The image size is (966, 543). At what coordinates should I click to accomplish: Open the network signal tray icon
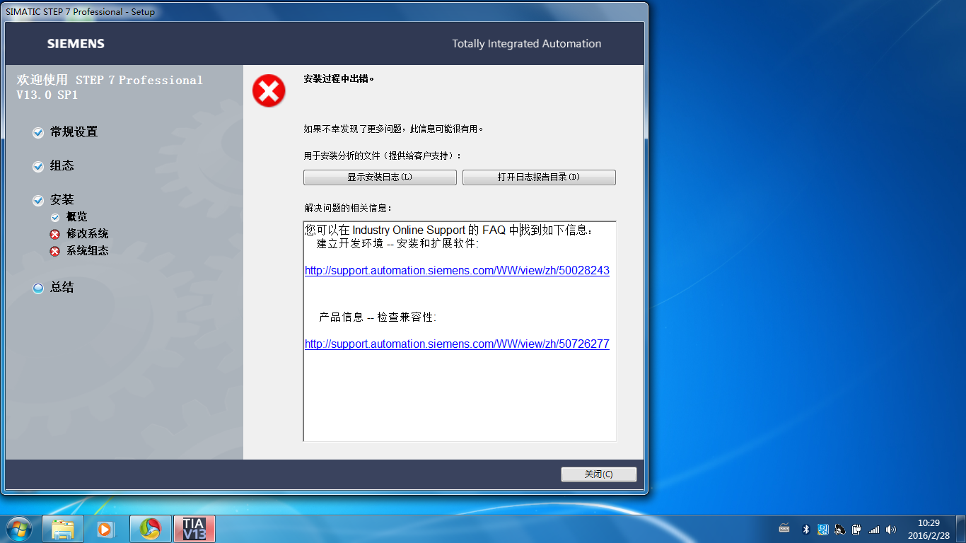click(x=874, y=529)
